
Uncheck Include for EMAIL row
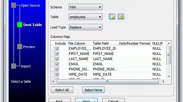tap(57, 64)
